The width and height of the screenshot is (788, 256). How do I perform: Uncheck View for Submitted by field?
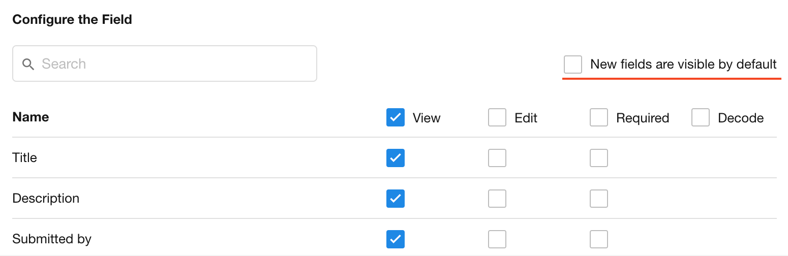pyautogui.click(x=396, y=239)
